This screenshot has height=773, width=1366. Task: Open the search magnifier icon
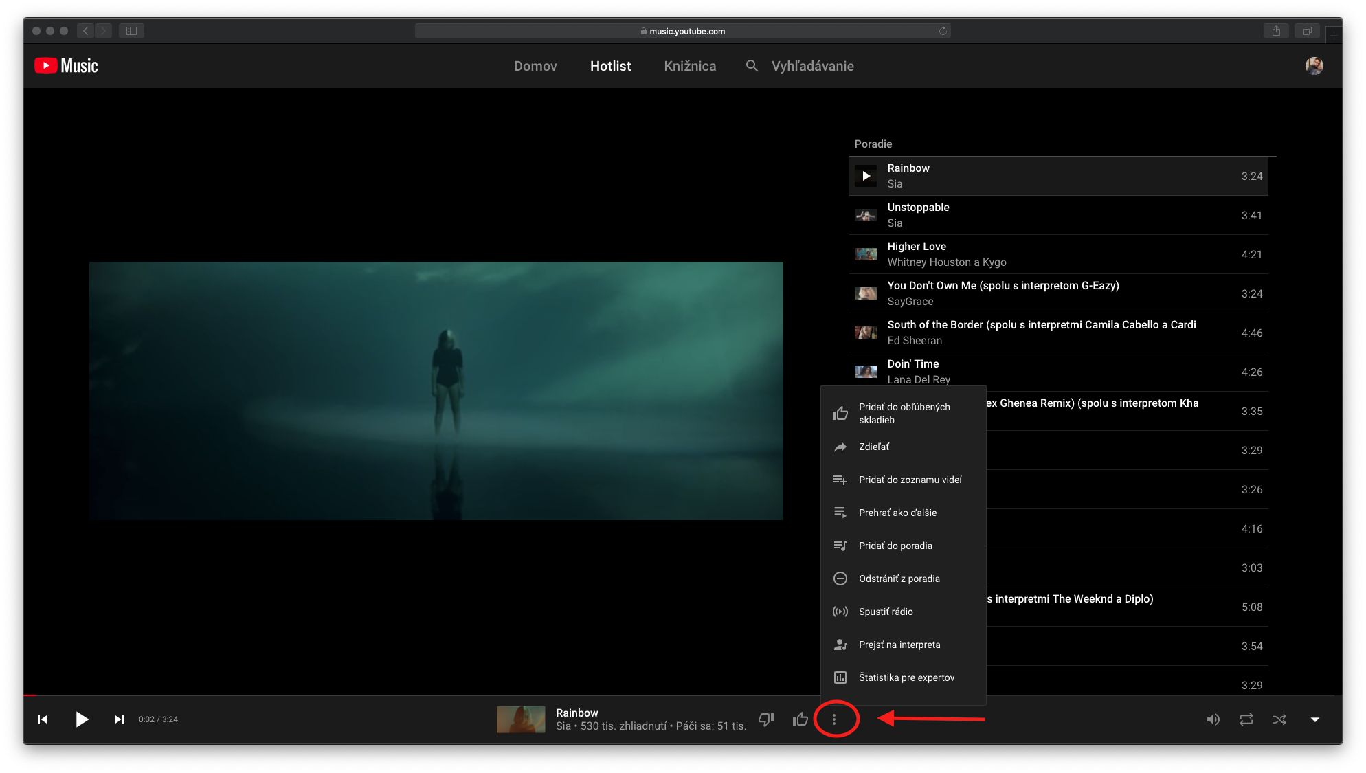(752, 66)
